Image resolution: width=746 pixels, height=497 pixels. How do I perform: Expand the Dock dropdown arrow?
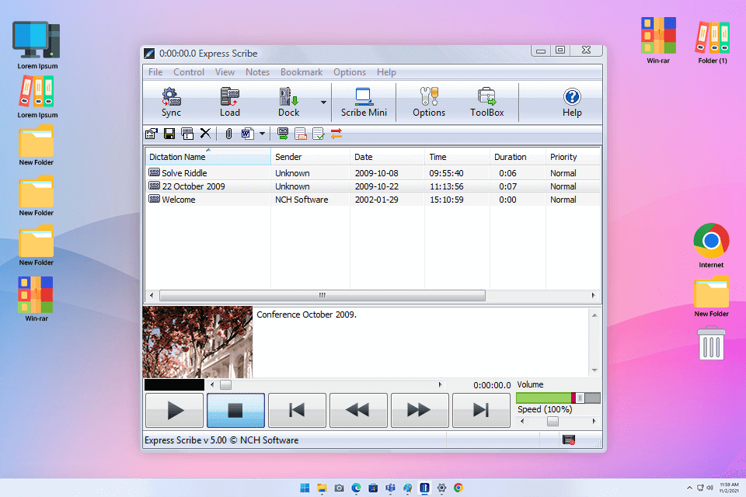coord(323,103)
